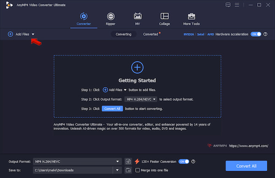The width and height of the screenshot is (275, 178).
Task: Open the MV tab
Action: click(x=137, y=19)
